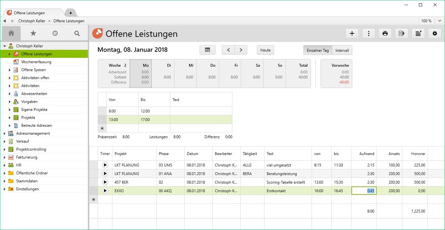Switch to Intervall view mode
The image size is (445, 230).
[342, 50]
